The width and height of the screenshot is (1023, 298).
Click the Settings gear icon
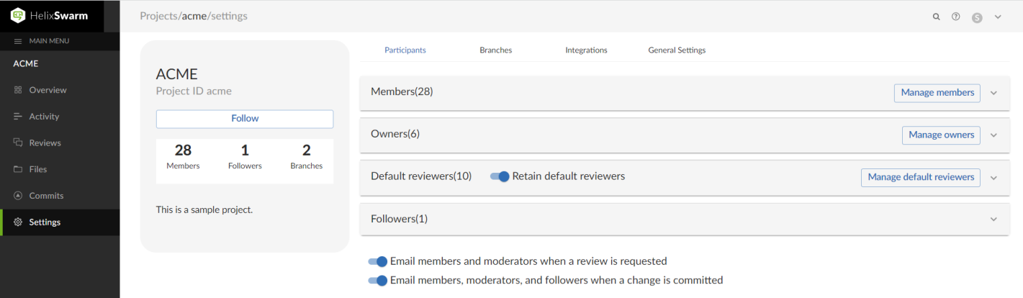coord(18,222)
